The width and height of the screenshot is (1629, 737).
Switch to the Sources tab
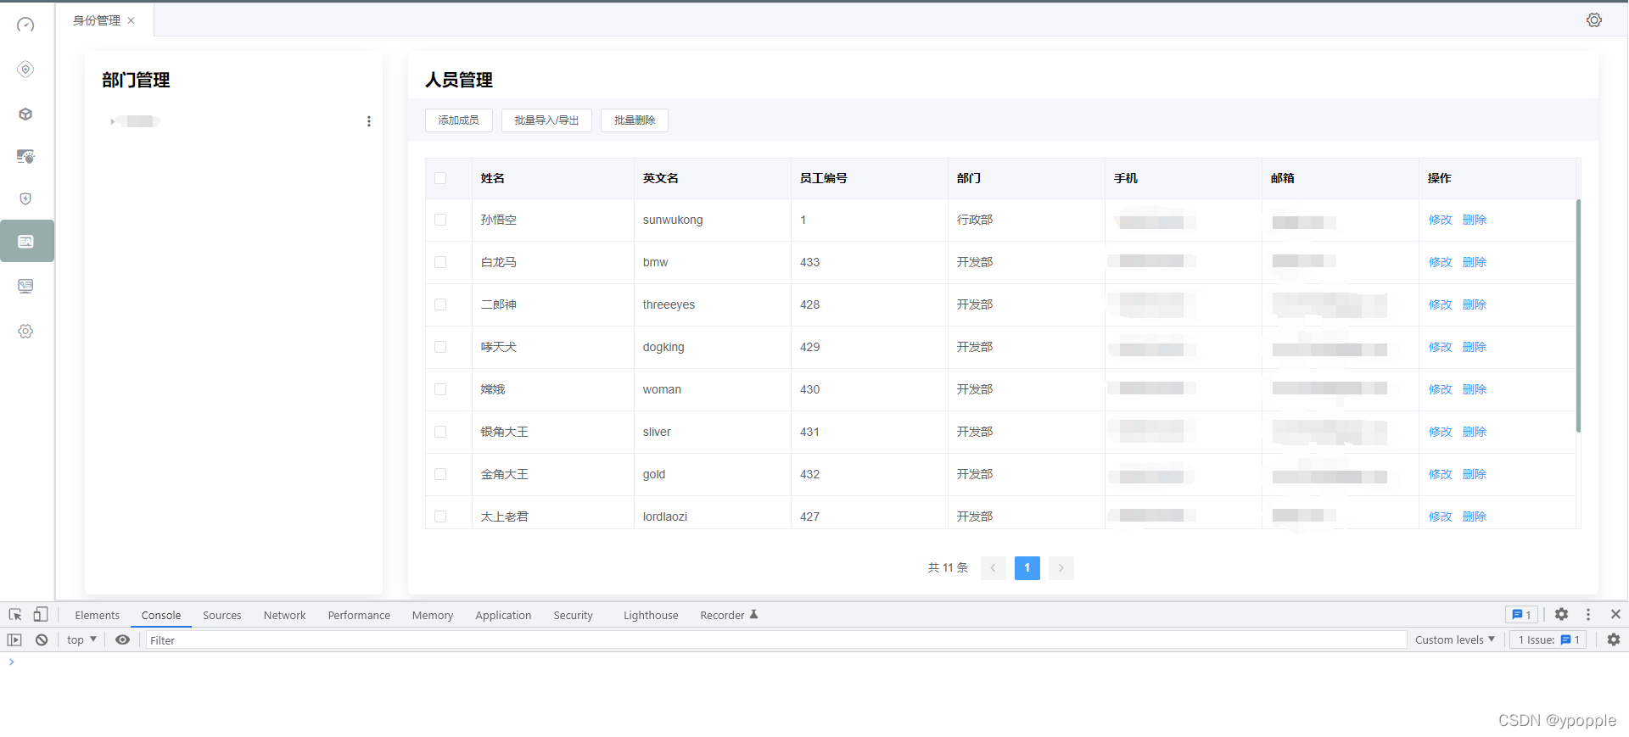pos(222,616)
